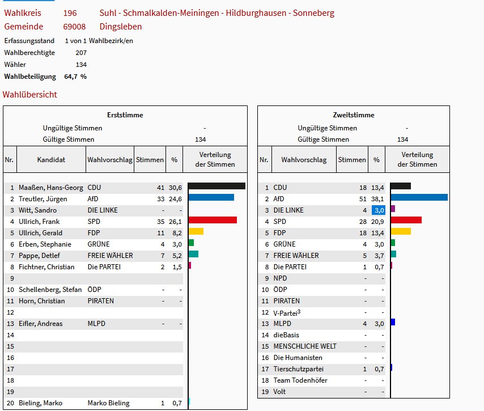Click Wahlvorschlag column header in Zweitstimme table
484x411 pixels.
pyautogui.click(x=304, y=160)
